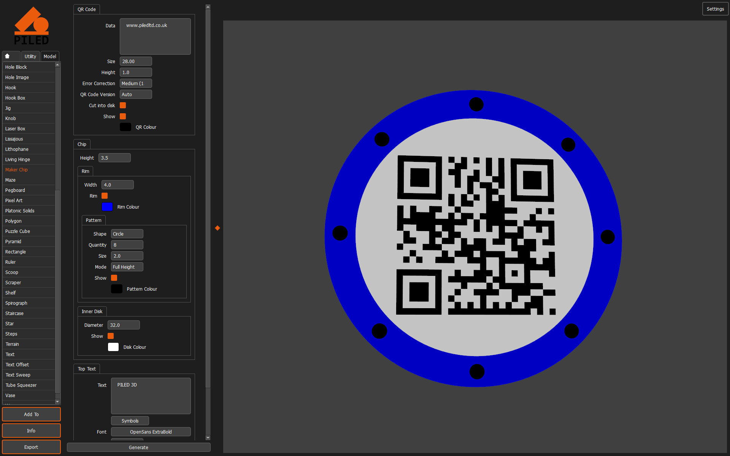This screenshot has height=456, width=730.
Task: Select the Inner Disk section tab
Action: coord(92,311)
